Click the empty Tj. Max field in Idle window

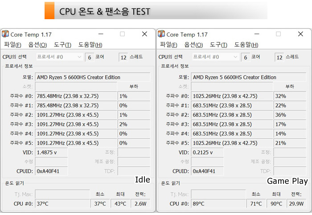click(62, 194)
